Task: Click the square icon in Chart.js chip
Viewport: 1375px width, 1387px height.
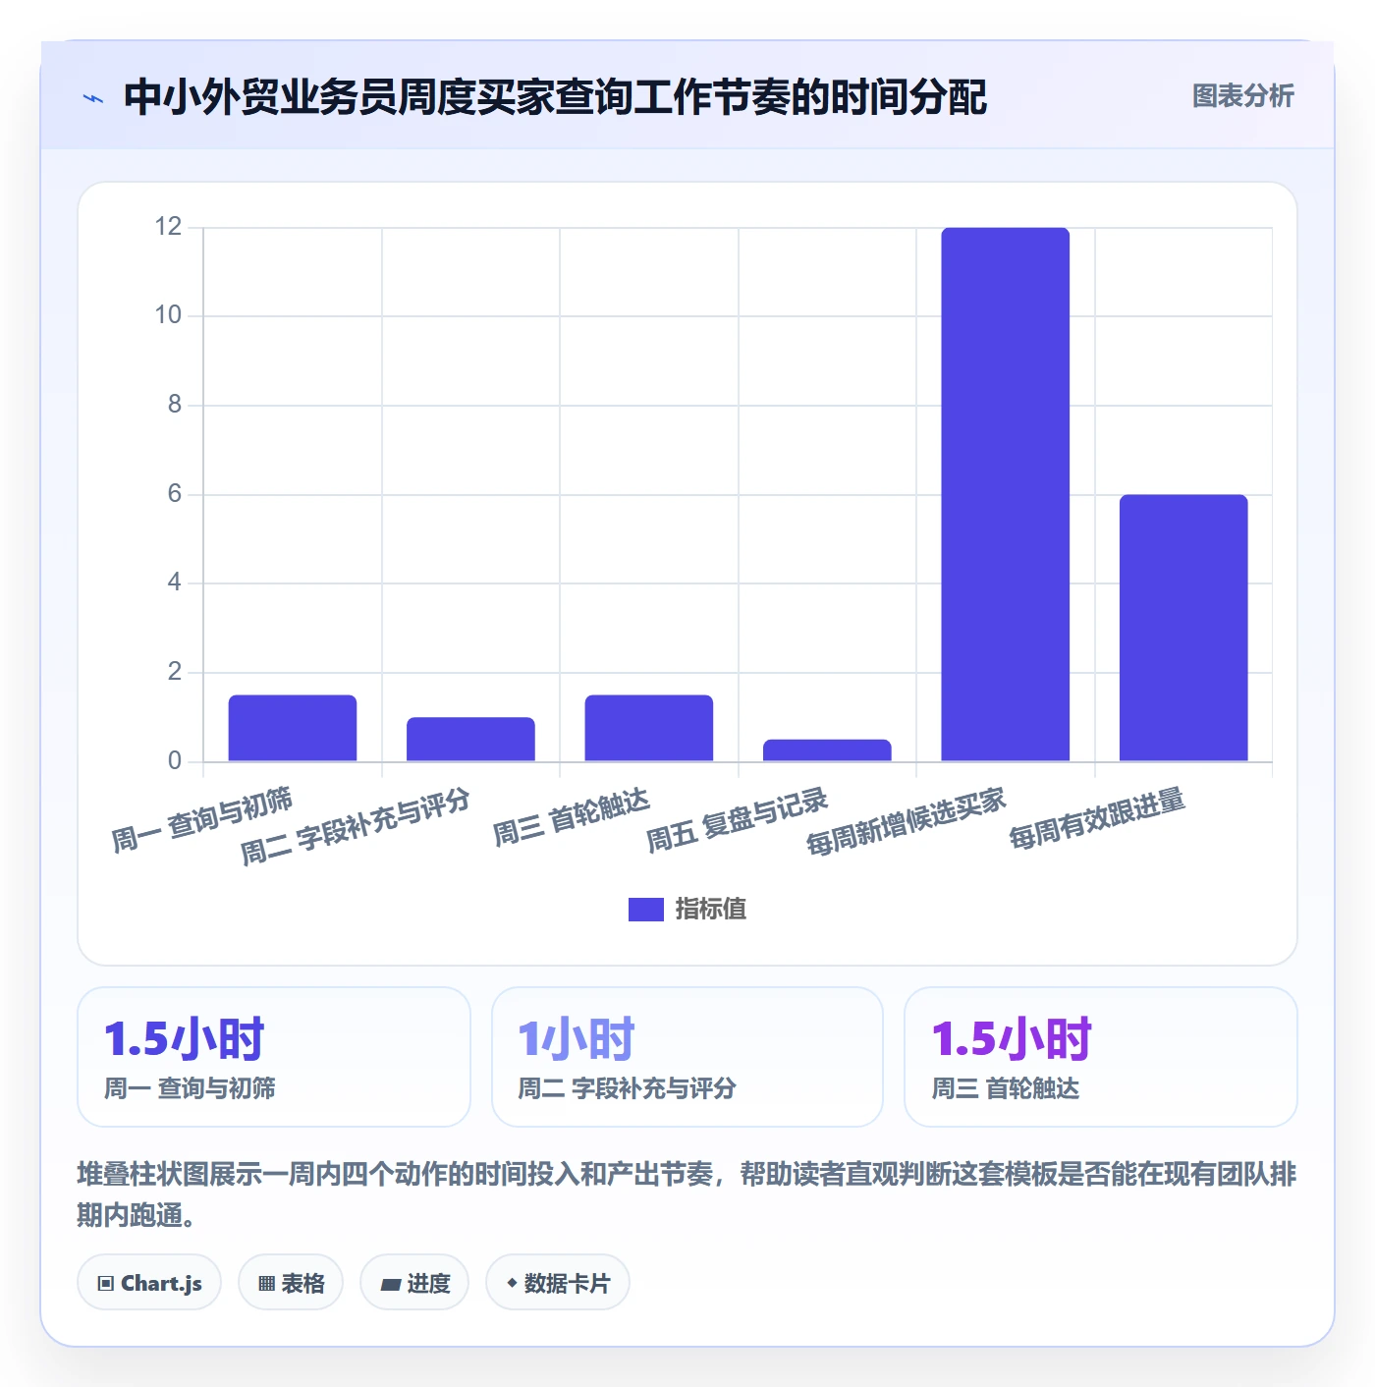Action: [x=106, y=1284]
